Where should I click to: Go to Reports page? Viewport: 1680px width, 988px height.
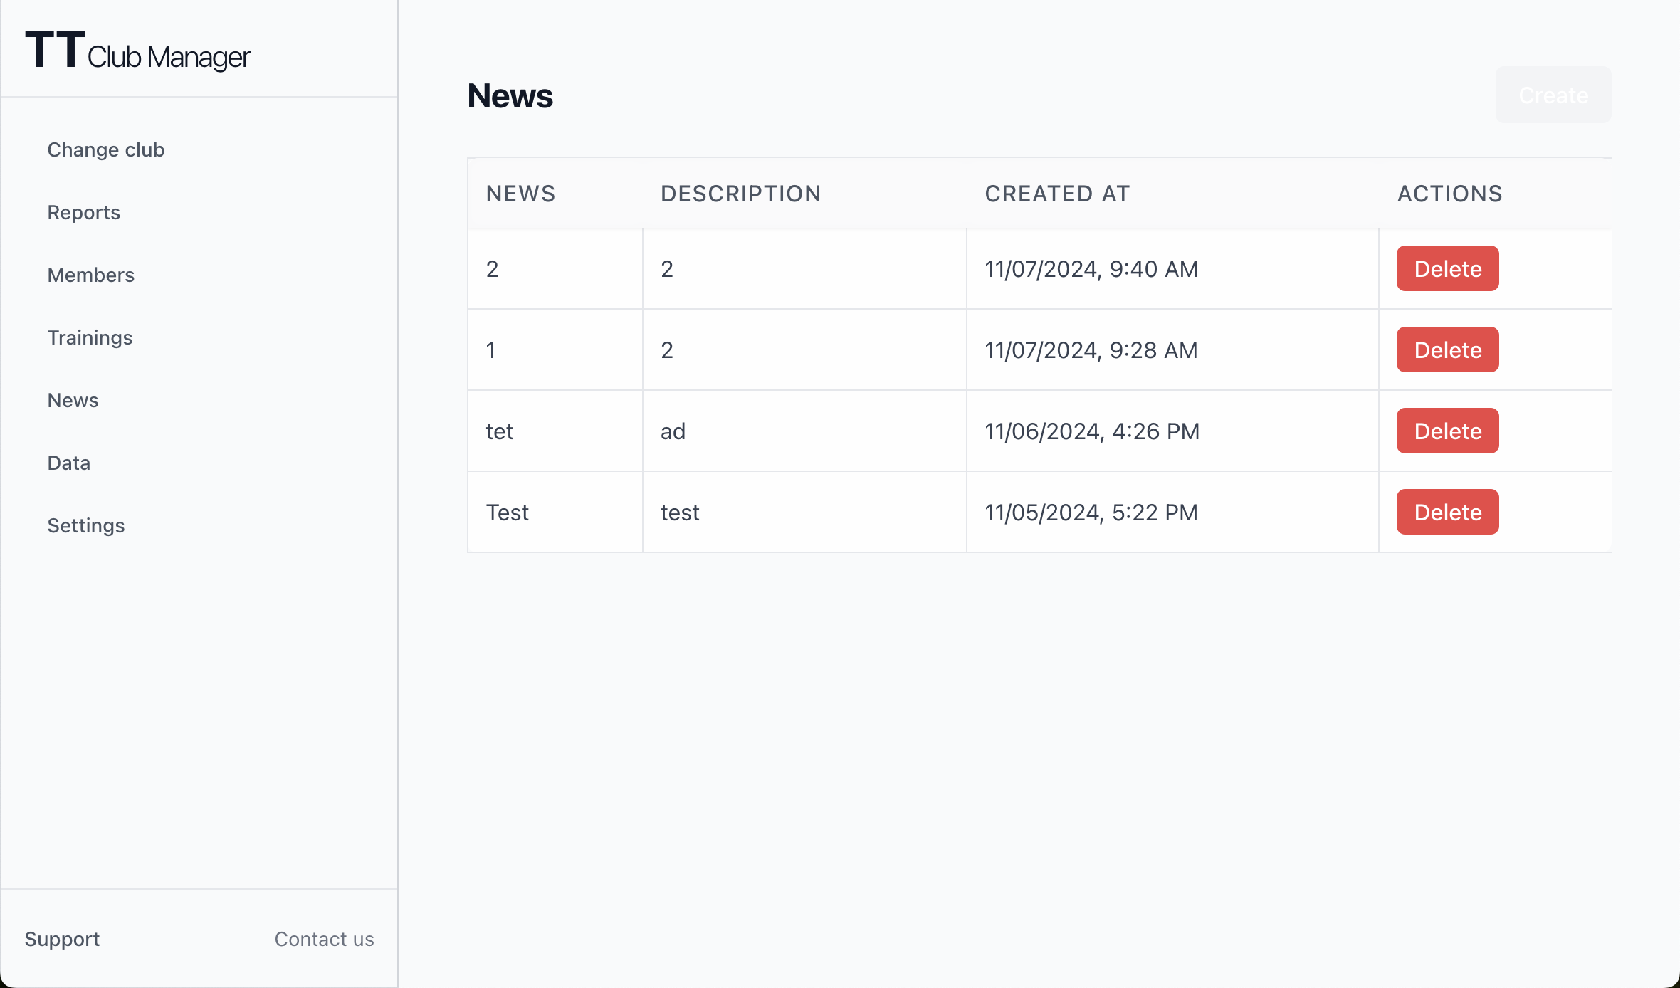(x=83, y=213)
